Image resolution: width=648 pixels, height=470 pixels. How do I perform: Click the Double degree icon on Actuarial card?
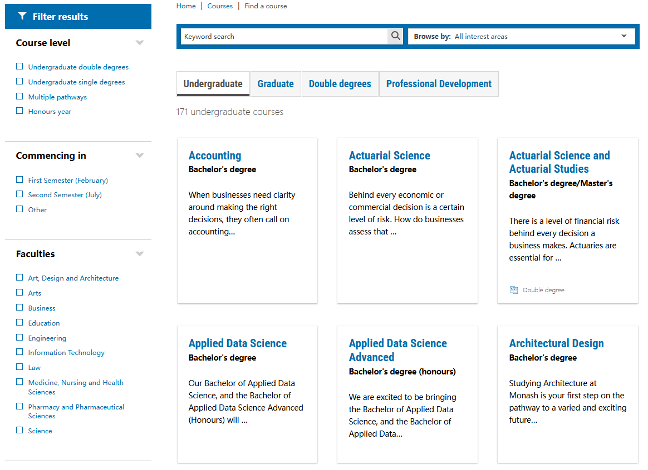[x=514, y=290]
